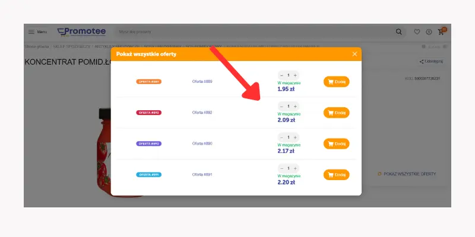
Task: Add the 1.95 zł offer to cart
Action: pos(336,82)
